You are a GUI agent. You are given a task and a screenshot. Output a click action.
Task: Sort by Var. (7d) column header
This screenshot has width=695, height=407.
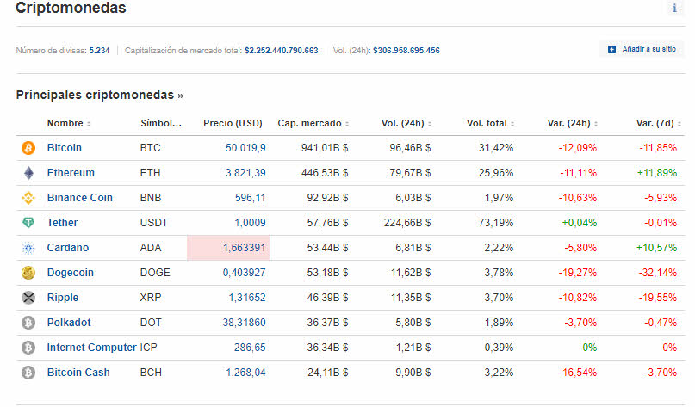(659, 123)
